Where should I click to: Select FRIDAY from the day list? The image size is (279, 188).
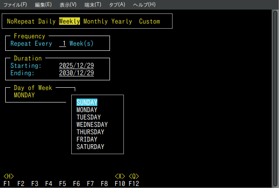(x=87, y=139)
